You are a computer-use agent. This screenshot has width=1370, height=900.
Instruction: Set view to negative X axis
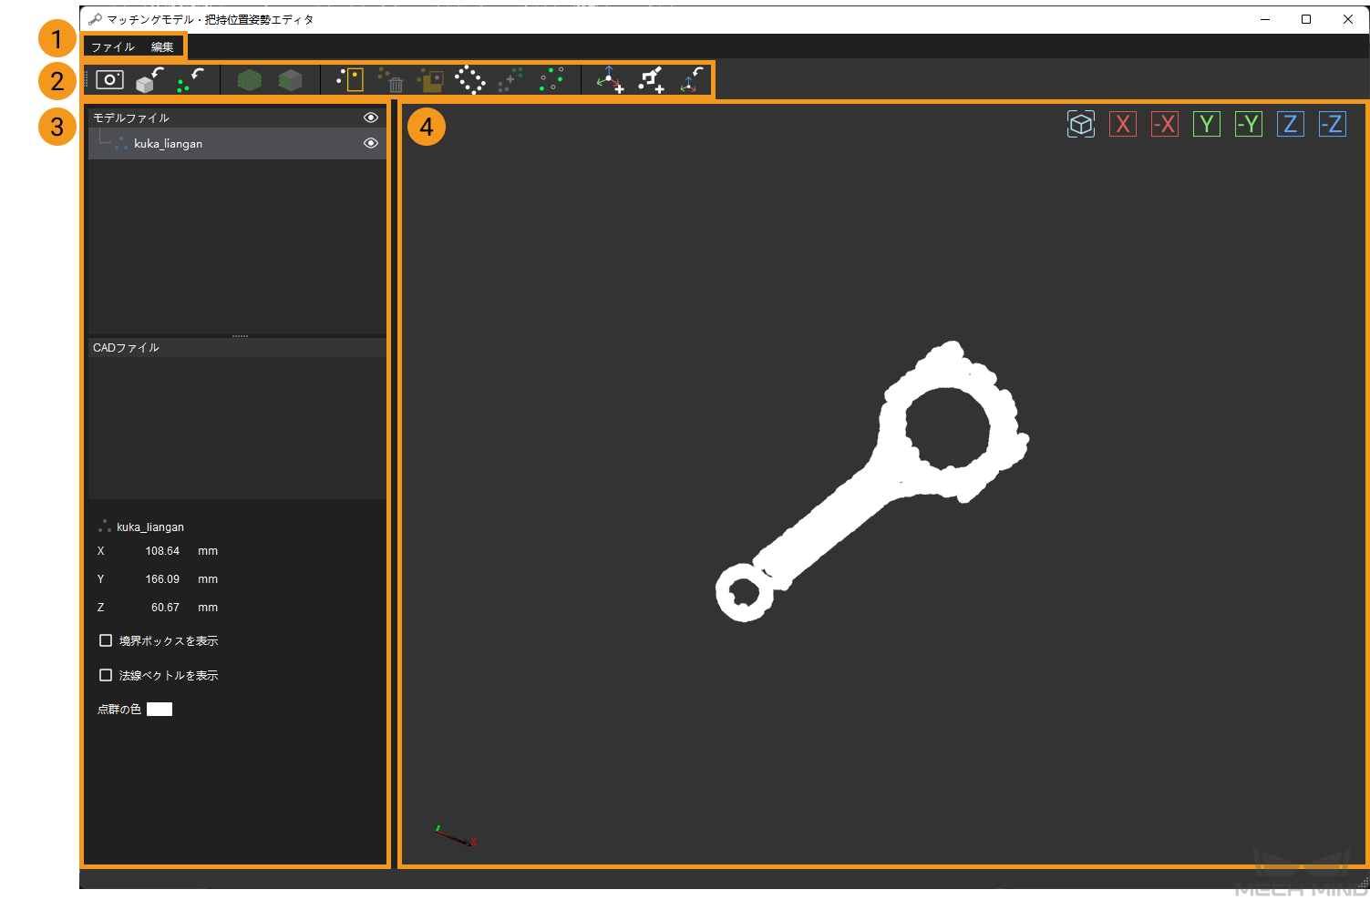click(x=1165, y=124)
